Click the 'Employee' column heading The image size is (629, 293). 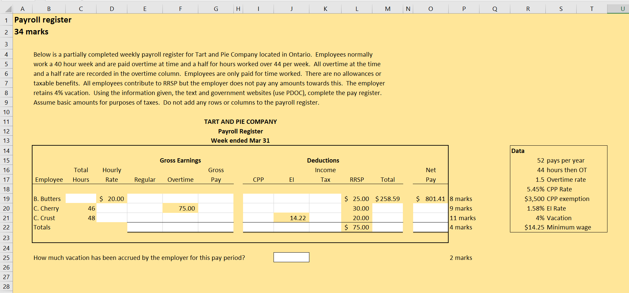tap(49, 179)
